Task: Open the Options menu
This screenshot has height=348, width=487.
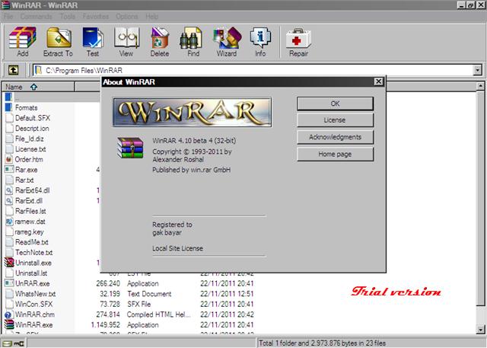Action: click(x=127, y=16)
